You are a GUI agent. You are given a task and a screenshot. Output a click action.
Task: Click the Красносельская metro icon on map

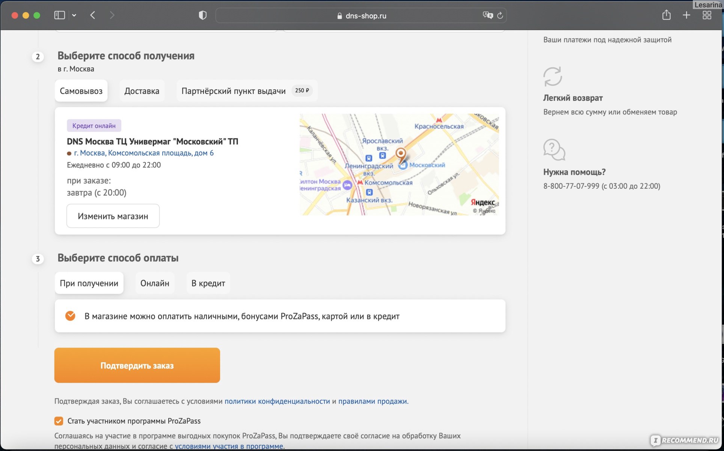click(439, 120)
